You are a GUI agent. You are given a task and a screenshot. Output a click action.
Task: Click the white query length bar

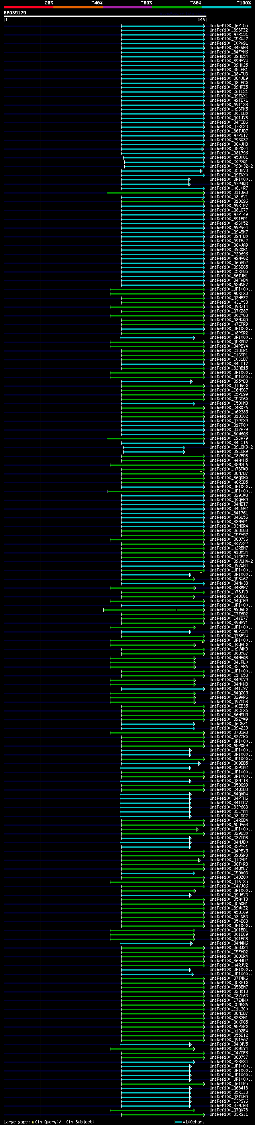(x=105, y=16)
